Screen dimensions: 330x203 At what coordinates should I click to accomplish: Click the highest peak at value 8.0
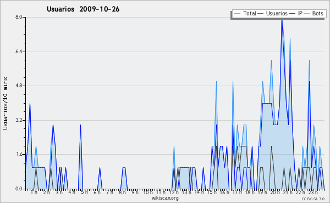(x=282, y=20)
